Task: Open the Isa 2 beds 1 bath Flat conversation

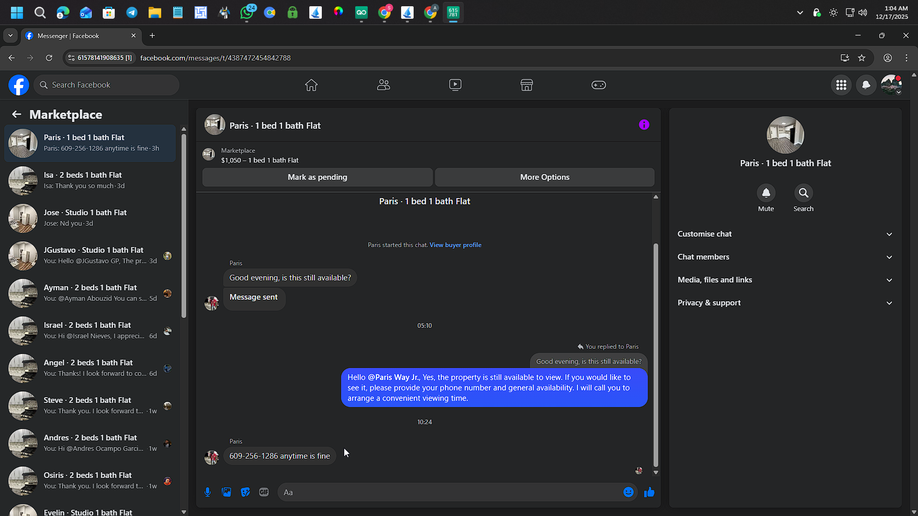Action: [x=90, y=180]
